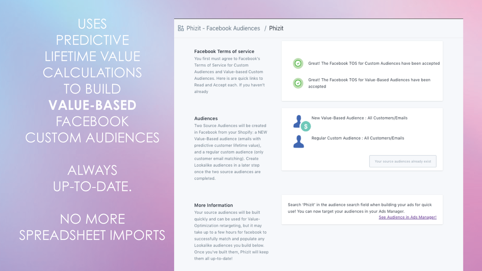Image resolution: width=482 pixels, height=271 pixels.
Task: Click the 'VALUE-BASED' bold promo text
Action: [x=92, y=105]
